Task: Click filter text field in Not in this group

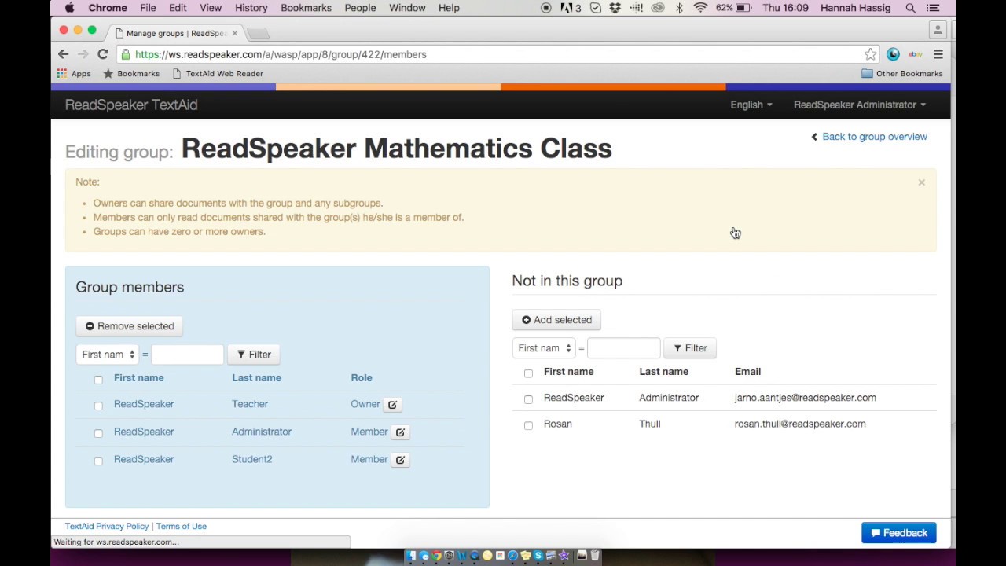Action: [x=623, y=348]
